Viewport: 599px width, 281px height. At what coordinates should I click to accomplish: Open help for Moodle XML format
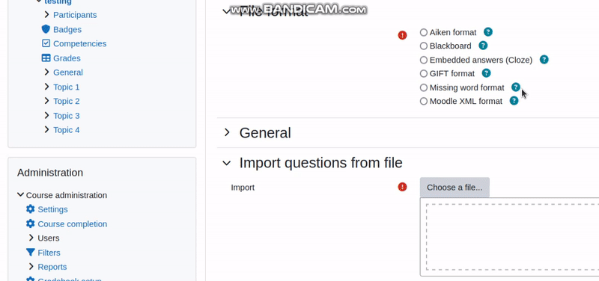point(514,101)
